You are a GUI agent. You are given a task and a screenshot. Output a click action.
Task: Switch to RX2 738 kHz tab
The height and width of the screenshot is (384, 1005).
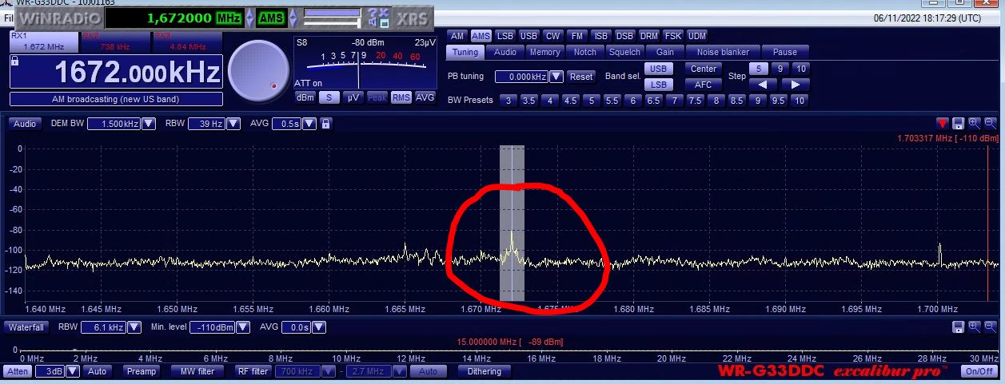point(114,42)
